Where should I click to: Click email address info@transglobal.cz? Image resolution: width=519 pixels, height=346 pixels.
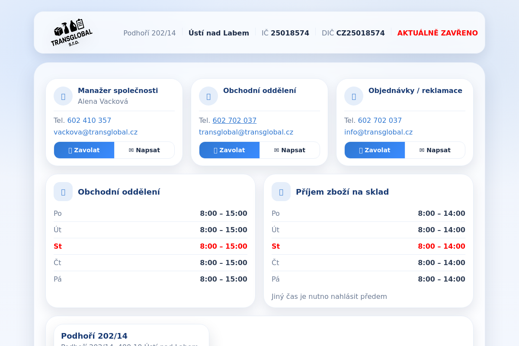tap(378, 132)
